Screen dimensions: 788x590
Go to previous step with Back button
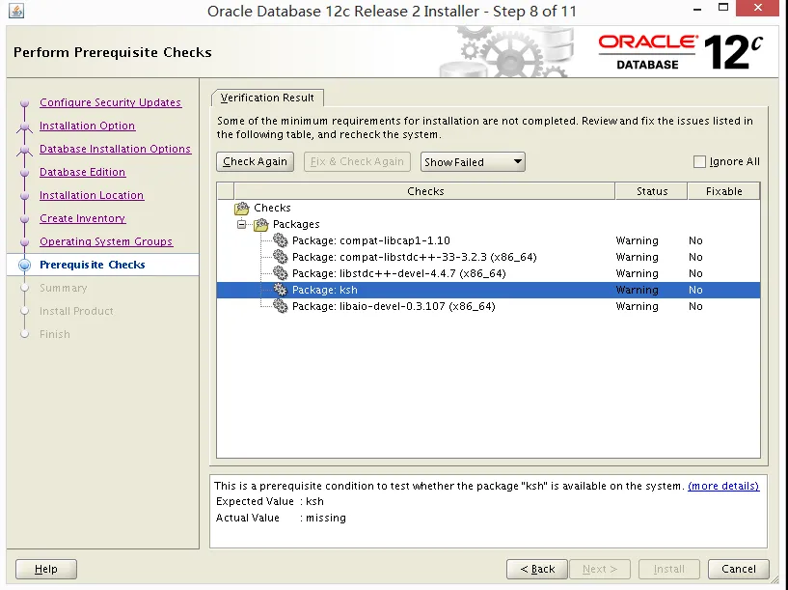coord(537,569)
